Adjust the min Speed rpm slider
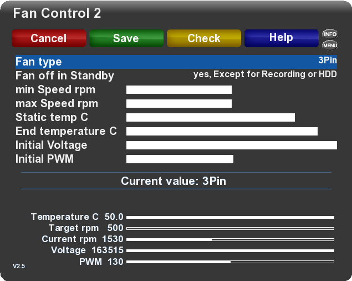 tap(179, 90)
